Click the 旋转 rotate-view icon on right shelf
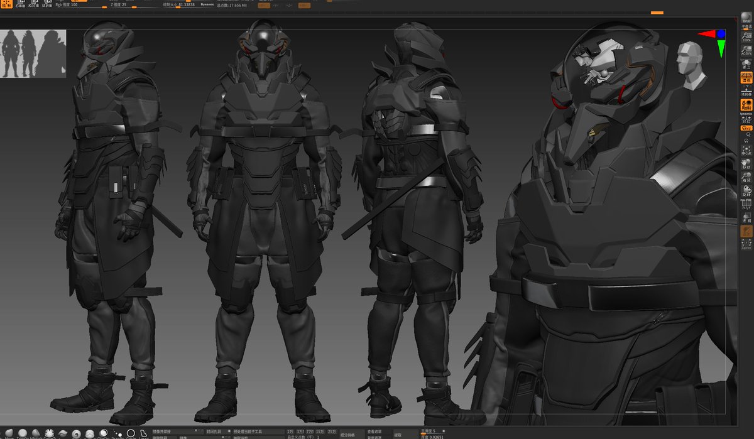 click(746, 190)
